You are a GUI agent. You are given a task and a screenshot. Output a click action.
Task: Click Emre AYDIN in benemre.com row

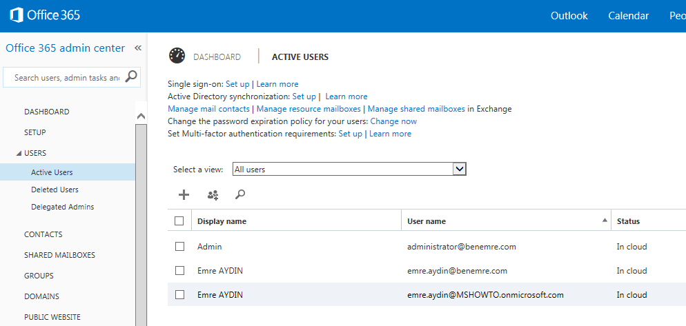(220, 271)
